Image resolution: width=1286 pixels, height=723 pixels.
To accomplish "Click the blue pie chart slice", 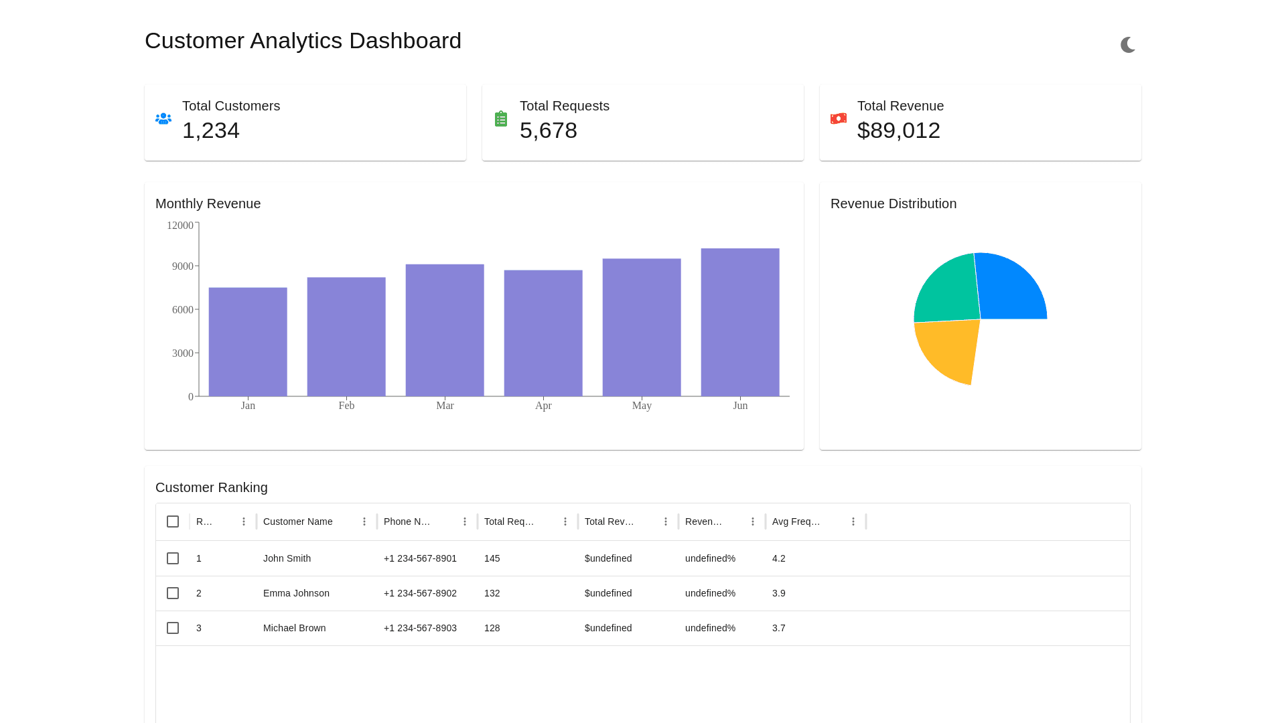I will coord(1010,288).
